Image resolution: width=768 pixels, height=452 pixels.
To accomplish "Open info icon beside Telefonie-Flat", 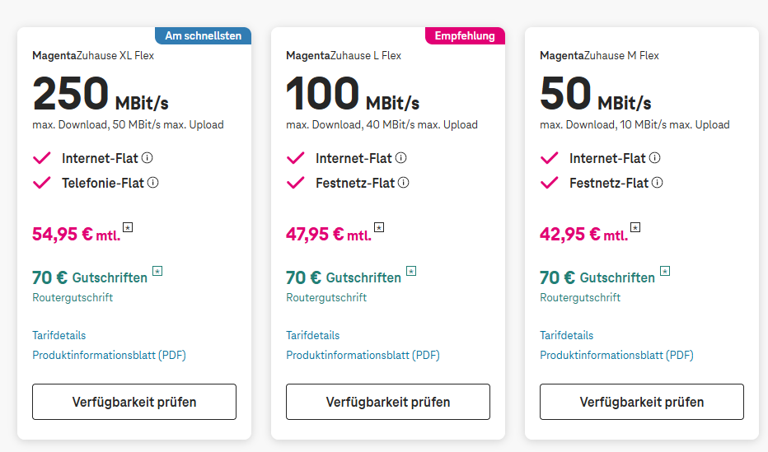I will point(152,183).
